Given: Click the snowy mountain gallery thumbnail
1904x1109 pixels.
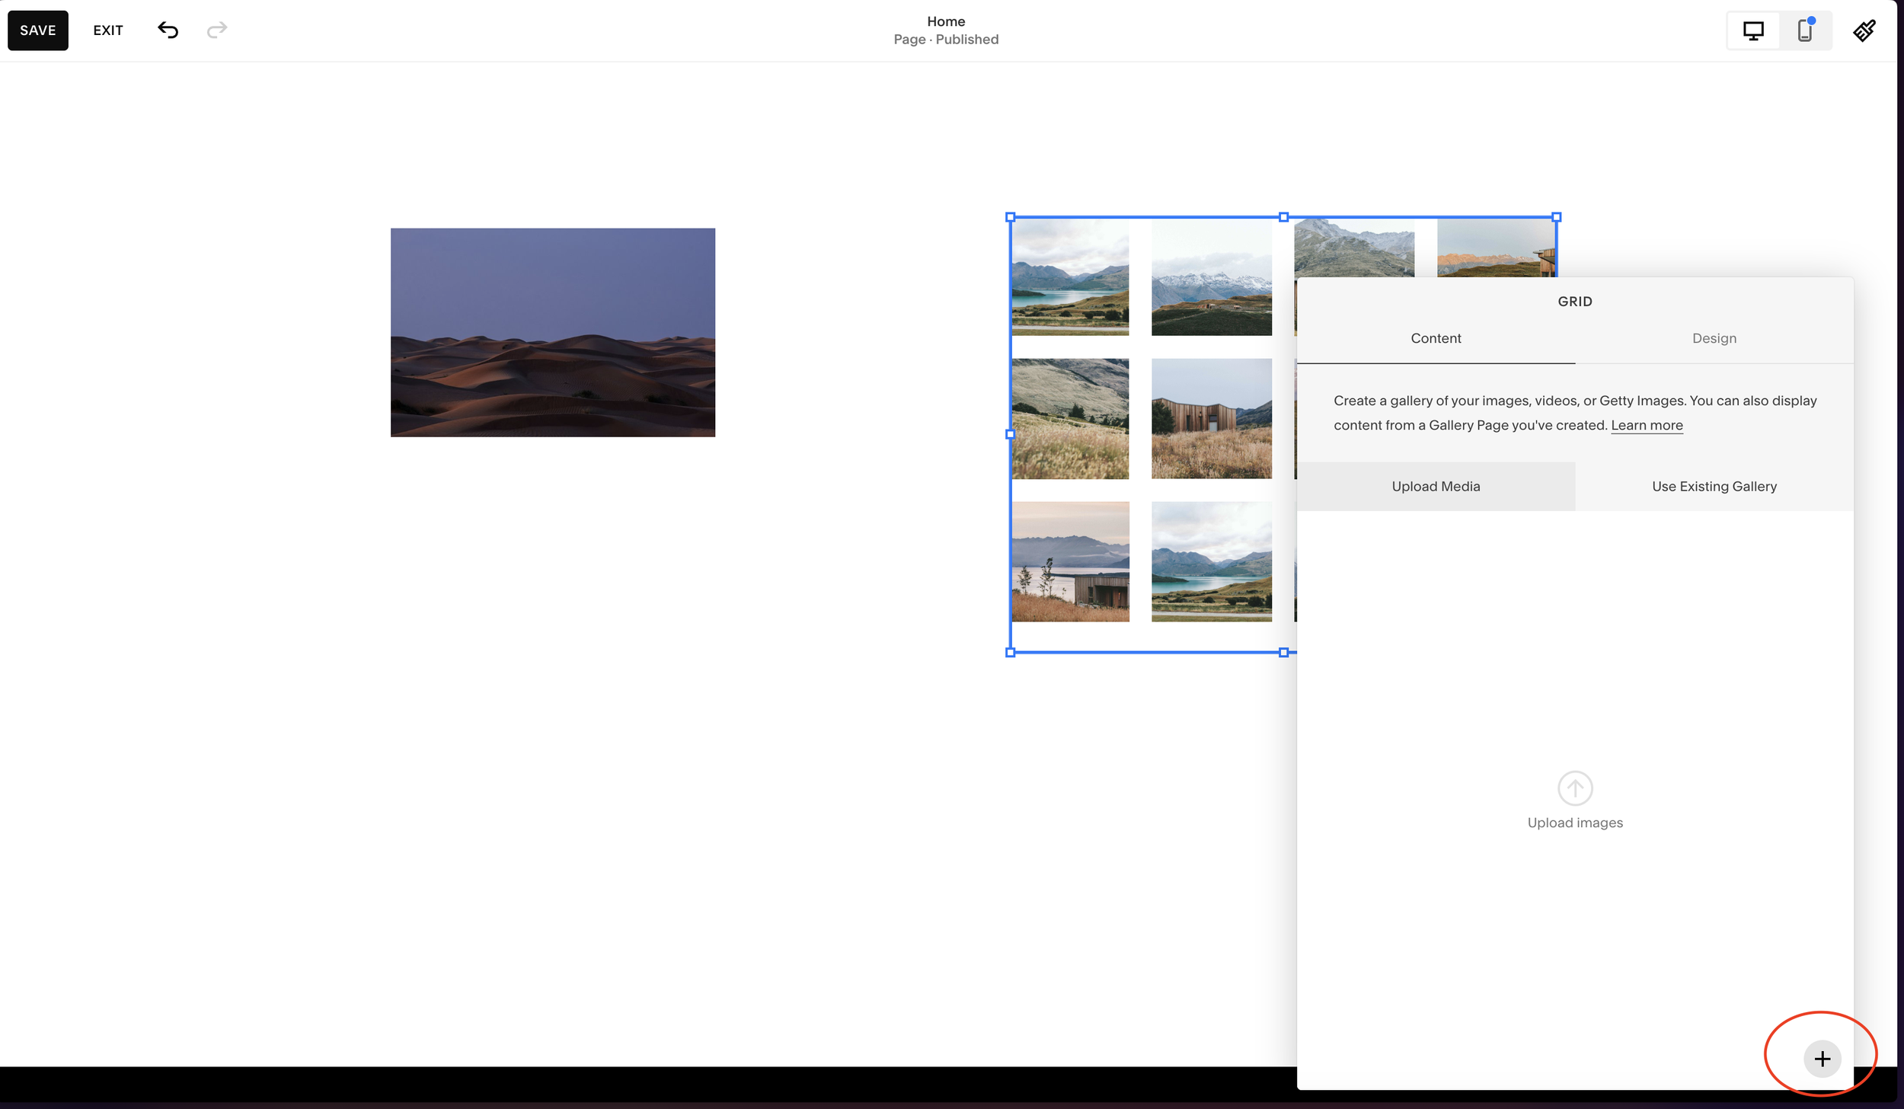Looking at the screenshot, I should point(1211,276).
